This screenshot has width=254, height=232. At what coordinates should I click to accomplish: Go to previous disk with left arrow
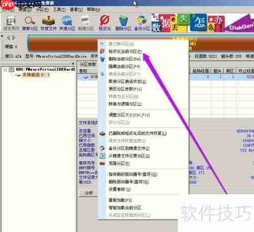click(9, 38)
